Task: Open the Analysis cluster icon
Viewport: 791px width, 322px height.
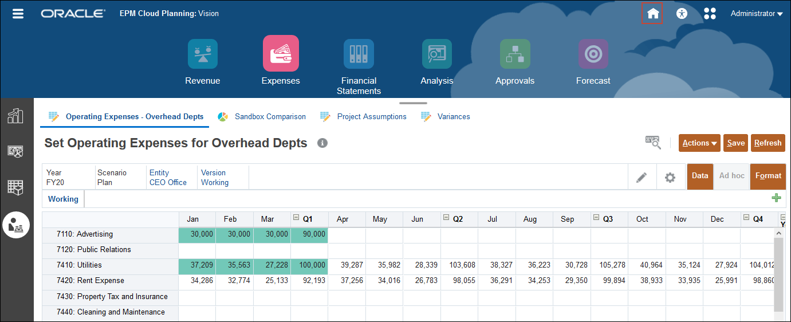Action: [436, 54]
